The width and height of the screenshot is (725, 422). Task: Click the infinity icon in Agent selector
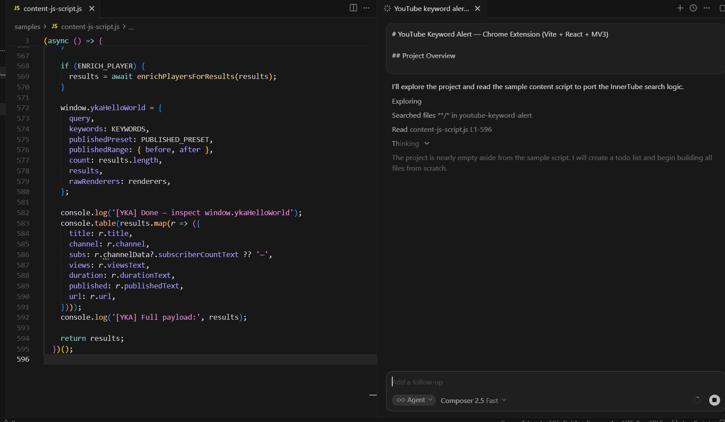[401, 400]
